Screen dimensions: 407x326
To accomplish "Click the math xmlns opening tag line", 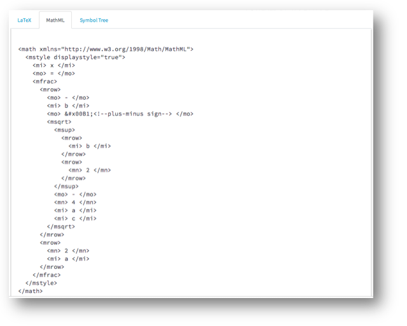I will click(x=106, y=50).
